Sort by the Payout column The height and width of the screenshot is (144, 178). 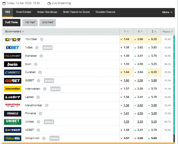[x=168, y=31]
